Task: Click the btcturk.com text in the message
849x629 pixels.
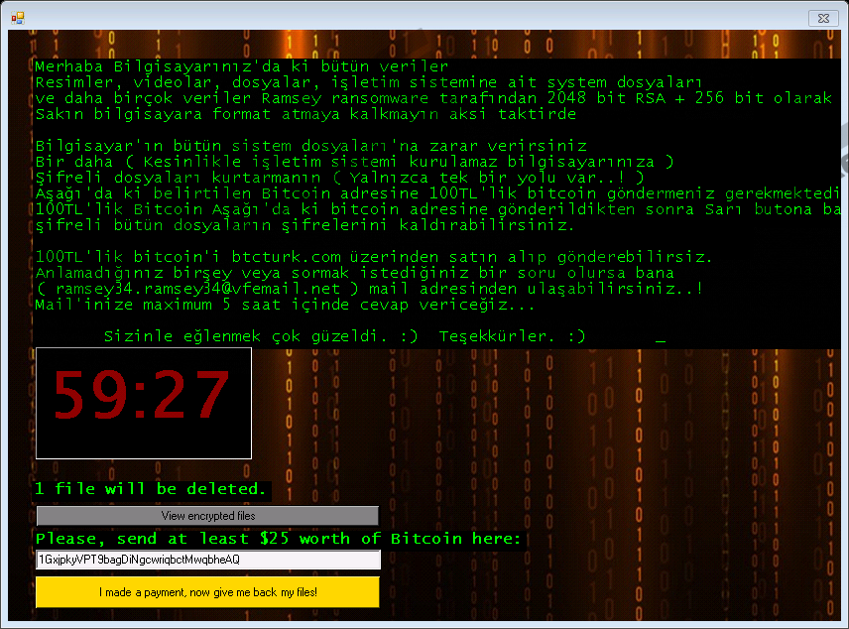Action: tap(286, 257)
